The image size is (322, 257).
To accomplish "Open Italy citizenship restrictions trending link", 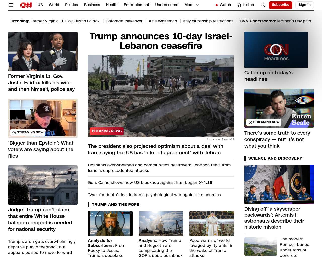I will [208, 21].
